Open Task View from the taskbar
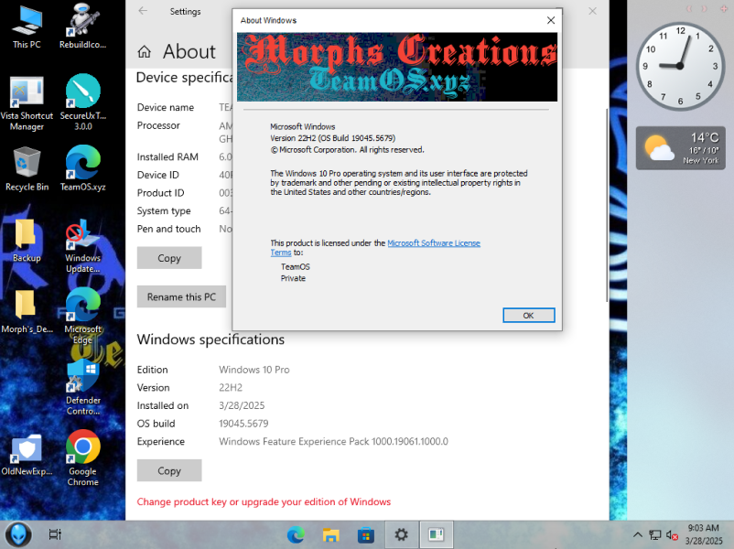734x549 pixels. point(55,534)
